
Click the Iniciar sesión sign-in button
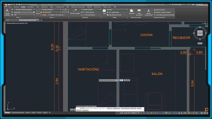coord(177,5)
